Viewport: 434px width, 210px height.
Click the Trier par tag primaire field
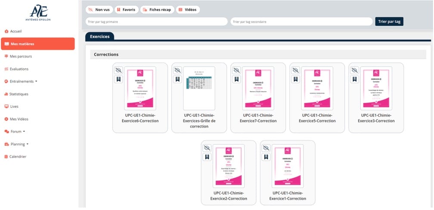pyautogui.click(x=156, y=21)
